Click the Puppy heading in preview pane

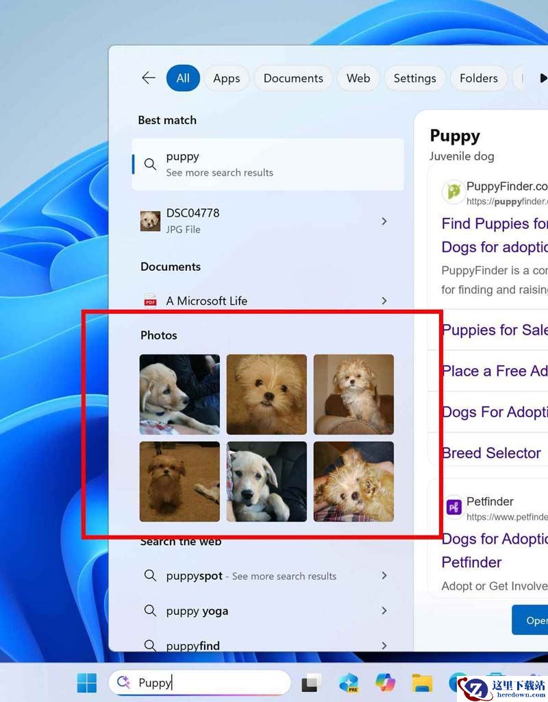coord(455,136)
